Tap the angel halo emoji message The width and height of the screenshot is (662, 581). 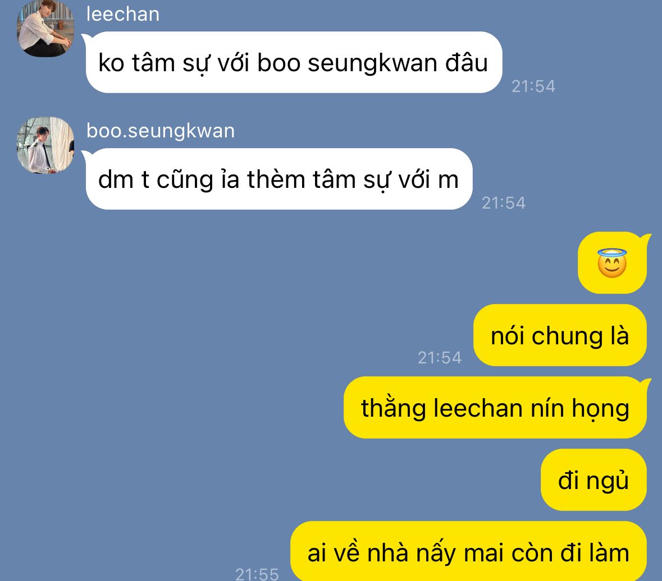(x=612, y=262)
